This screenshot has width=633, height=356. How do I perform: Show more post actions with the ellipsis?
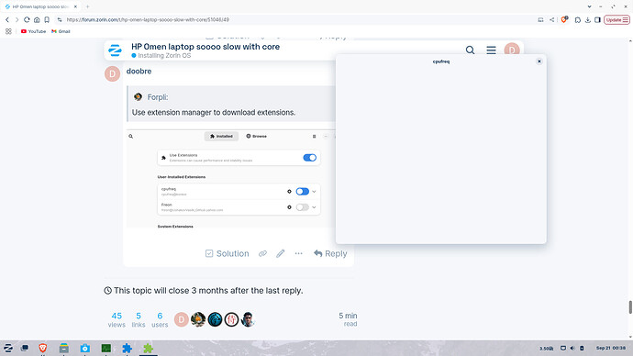tap(298, 253)
